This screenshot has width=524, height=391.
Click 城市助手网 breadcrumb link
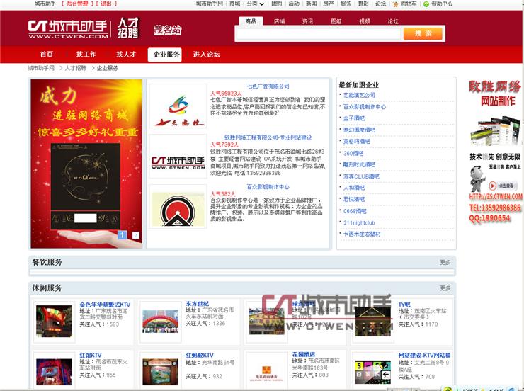(41, 68)
